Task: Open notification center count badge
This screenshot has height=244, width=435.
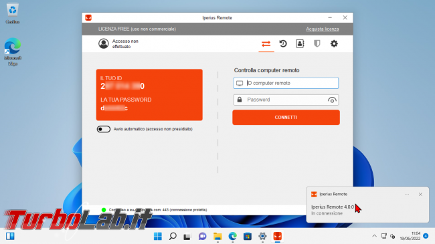Action: point(426,236)
